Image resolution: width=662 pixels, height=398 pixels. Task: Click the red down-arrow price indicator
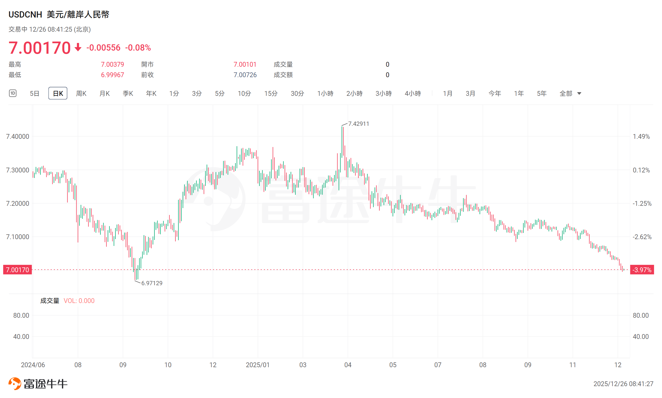pos(78,47)
